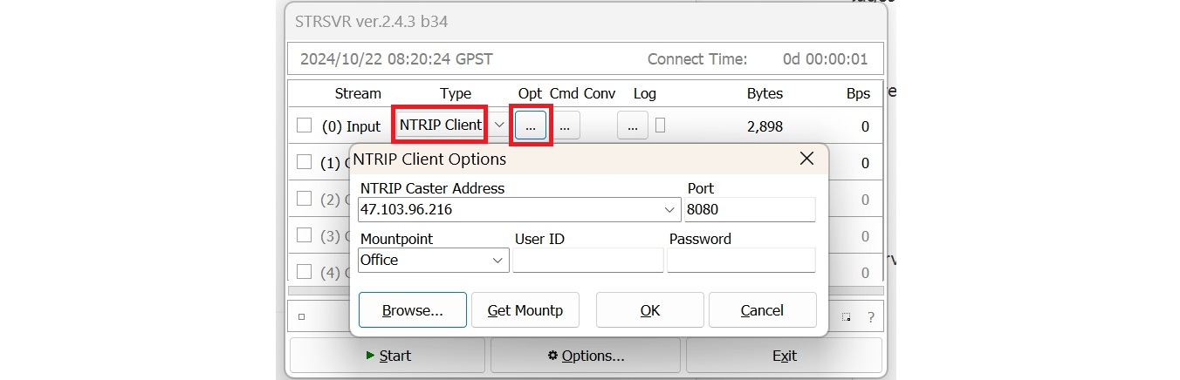Toggle the (1) output stream checkbox
The width and height of the screenshot is (1180, 380).
click(304, 162)
